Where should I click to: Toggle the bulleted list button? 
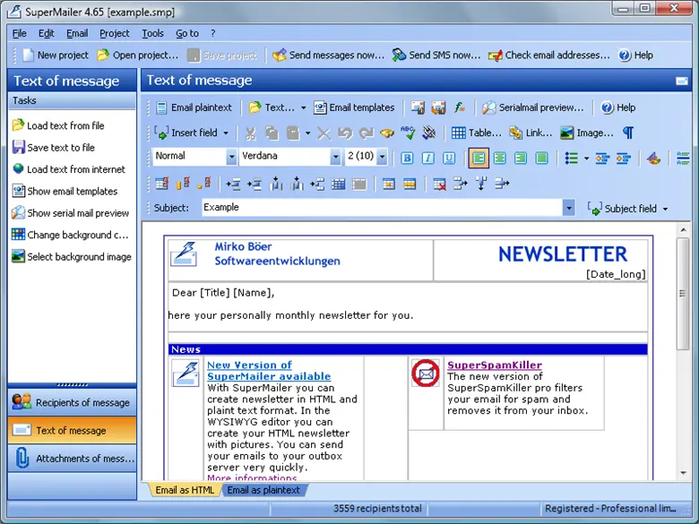pos(572,159)
